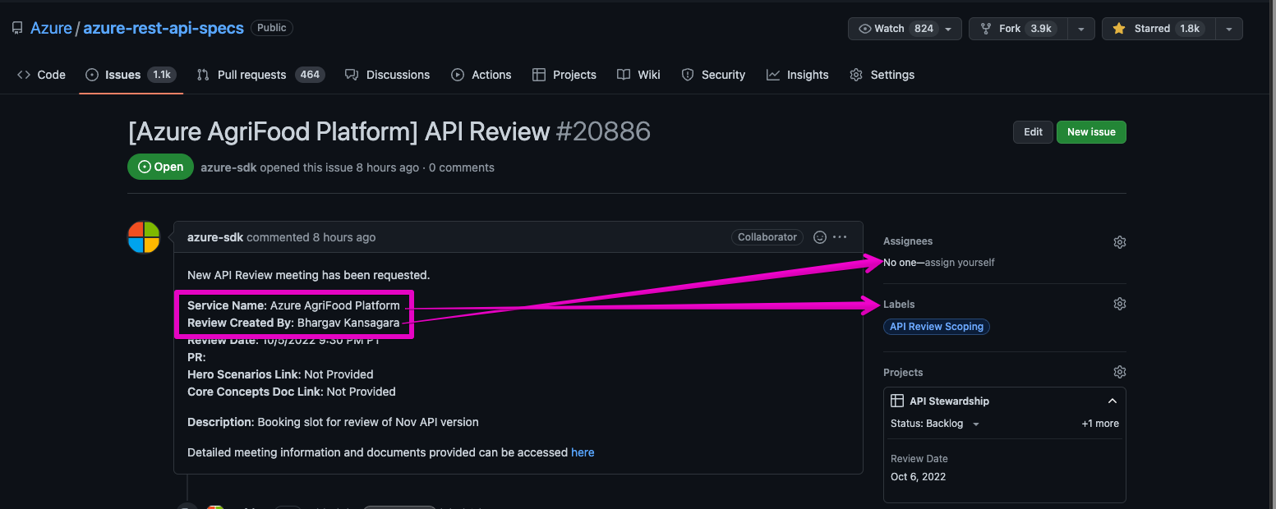Click the API Review Scoping label
This screenshot has height=509, width=1276.
(x=937, y=327)
